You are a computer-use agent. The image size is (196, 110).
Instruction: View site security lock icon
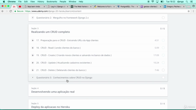point(15,11)
